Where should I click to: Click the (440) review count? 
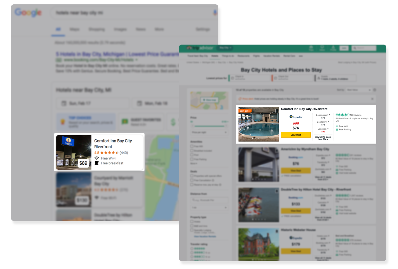[124, 153]
